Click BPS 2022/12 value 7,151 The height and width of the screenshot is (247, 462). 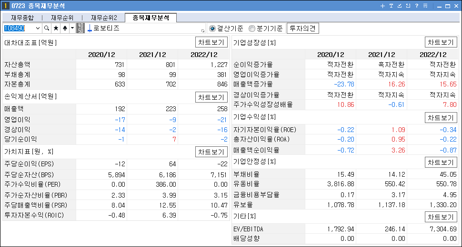(x=219, y=175)
